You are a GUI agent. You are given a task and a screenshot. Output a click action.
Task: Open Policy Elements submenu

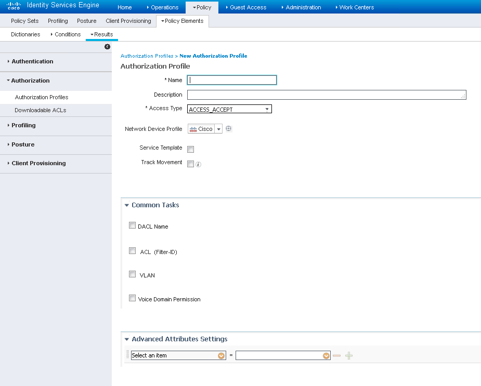coord(182,21)
